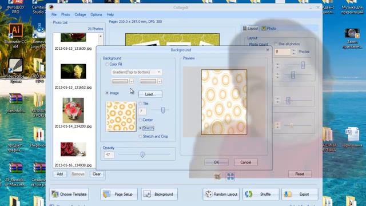Screen dimensions: 366x206
Task: Open the Photo menu
Action: [66, 14]
